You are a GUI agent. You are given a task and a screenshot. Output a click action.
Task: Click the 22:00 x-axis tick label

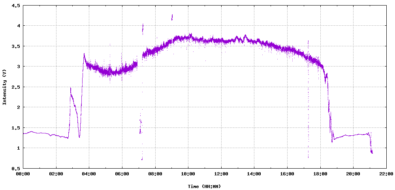coord(386,174)
